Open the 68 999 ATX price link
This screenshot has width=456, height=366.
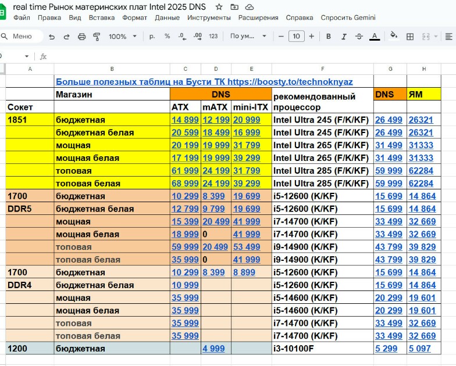pyautogui.click(x=185, y=184)
